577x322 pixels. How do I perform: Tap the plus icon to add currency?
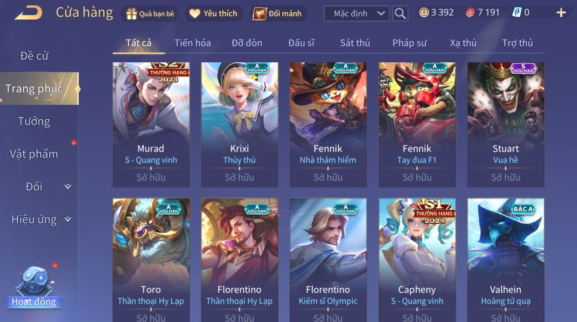click(x=561, y=13)
